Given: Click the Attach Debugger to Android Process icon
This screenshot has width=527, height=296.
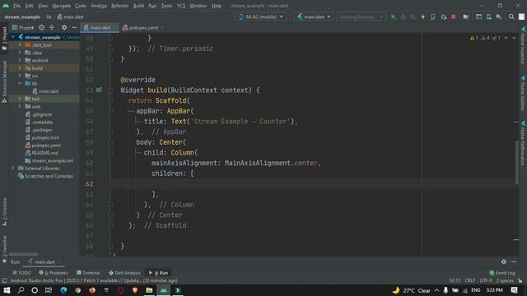Looking at the screenshot, I should pos(443,16).
